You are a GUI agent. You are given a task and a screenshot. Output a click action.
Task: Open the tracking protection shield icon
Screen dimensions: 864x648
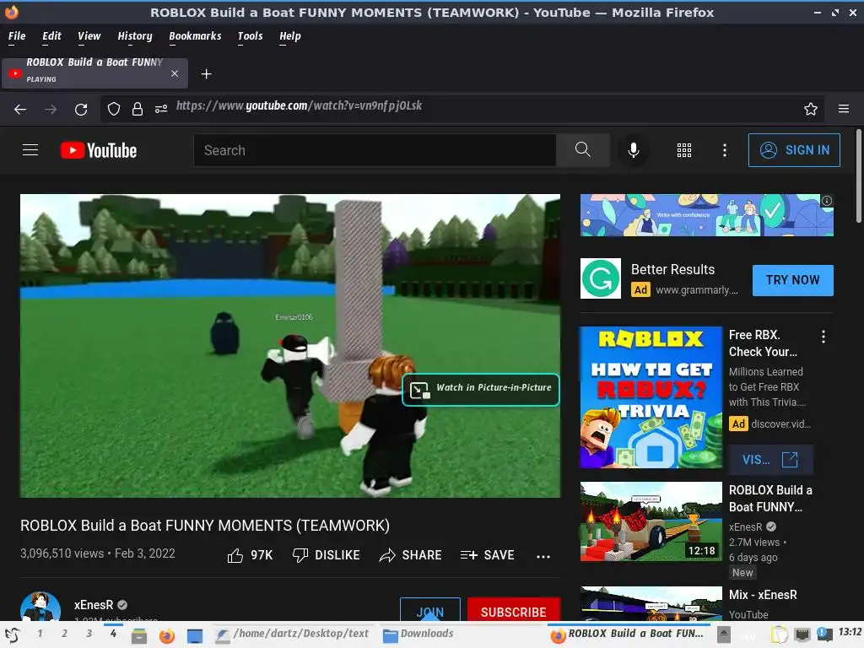point(114,109)
